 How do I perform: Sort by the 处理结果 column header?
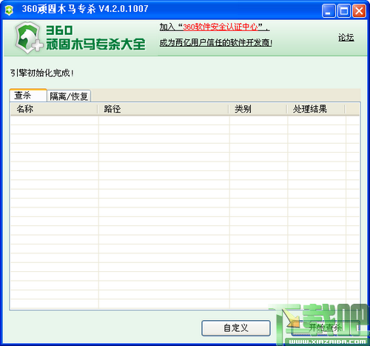click(316, 109)
